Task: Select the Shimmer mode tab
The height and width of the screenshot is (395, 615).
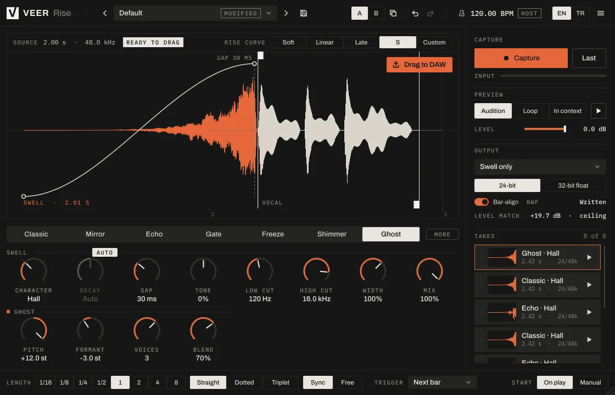Action: 332,234
